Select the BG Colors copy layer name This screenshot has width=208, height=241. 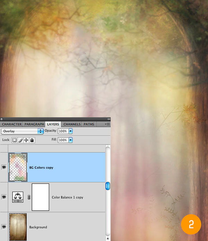tap(41, 168)
